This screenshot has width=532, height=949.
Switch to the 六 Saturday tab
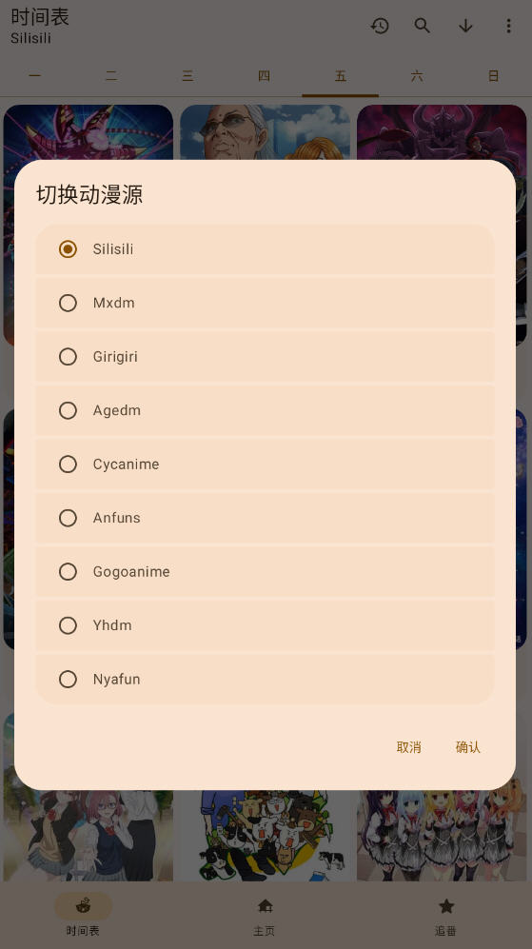click(x=417, y=75)
